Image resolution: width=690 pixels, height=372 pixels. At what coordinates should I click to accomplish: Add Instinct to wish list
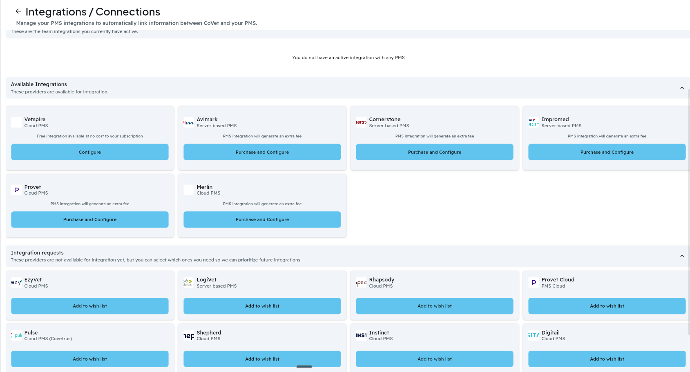pyautogui.click(x=435, y=359)
